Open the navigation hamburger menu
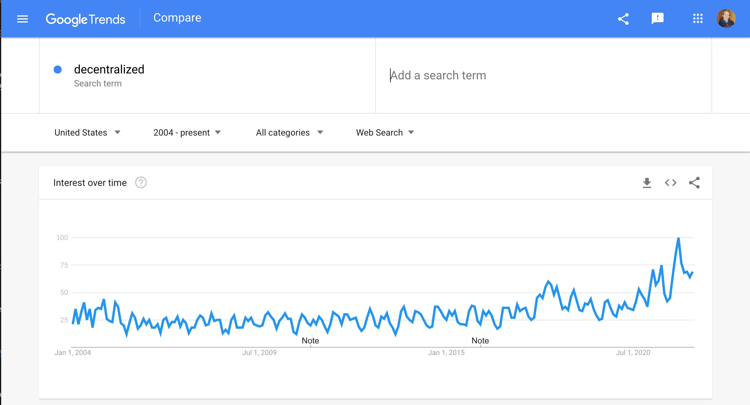This screenshot has height=405, width=750. click(22, 19)
